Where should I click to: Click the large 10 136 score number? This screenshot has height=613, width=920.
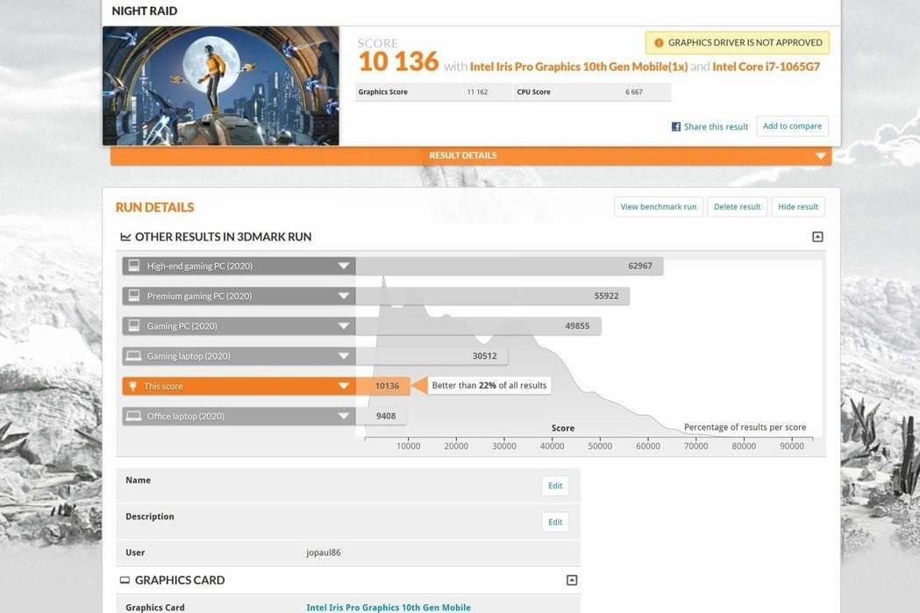coord(398,61)
